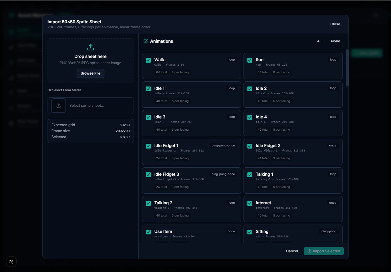
Task: Click the upload icon in the drop zone
Action: 90,47
